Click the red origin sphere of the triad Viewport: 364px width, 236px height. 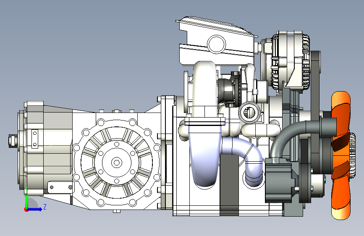tap(26, 210)
